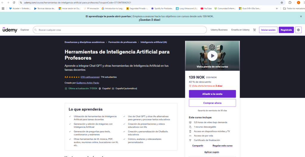
Task: Click the 3,5 horas de vídeo bajo demanda text
Action: 211,123
